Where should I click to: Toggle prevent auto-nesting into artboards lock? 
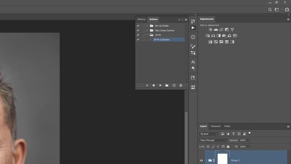223,147
